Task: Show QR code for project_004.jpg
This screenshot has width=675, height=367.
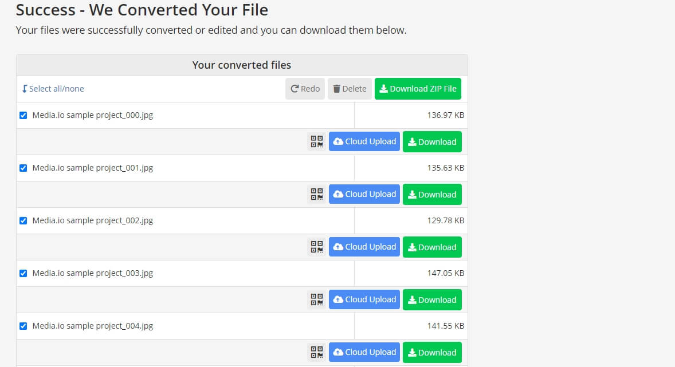Action: coord(317,352)
